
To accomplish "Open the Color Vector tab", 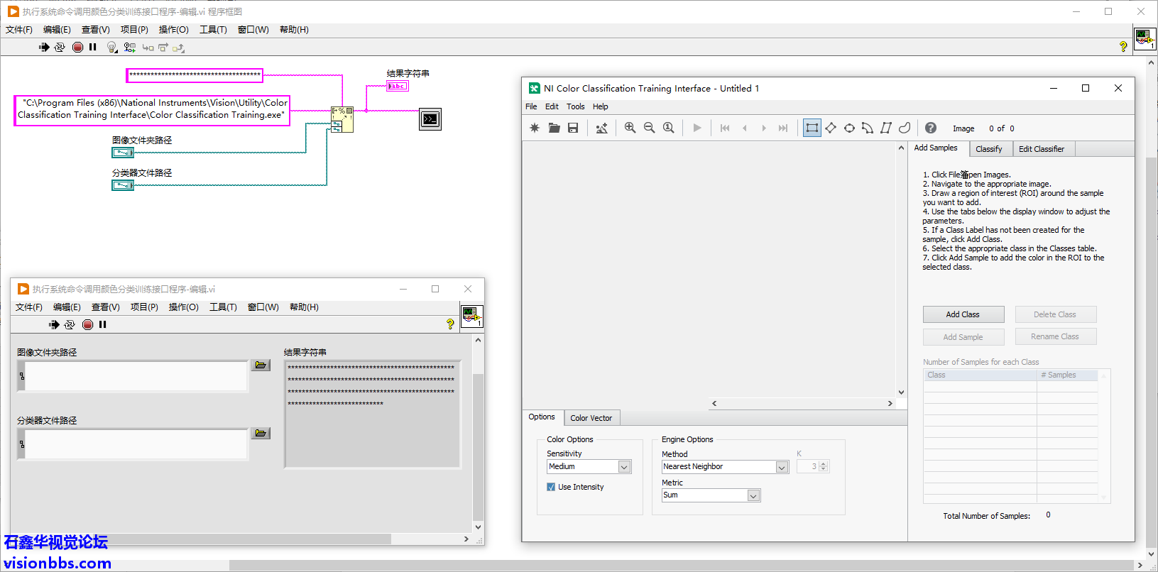I will pos(591,418).
